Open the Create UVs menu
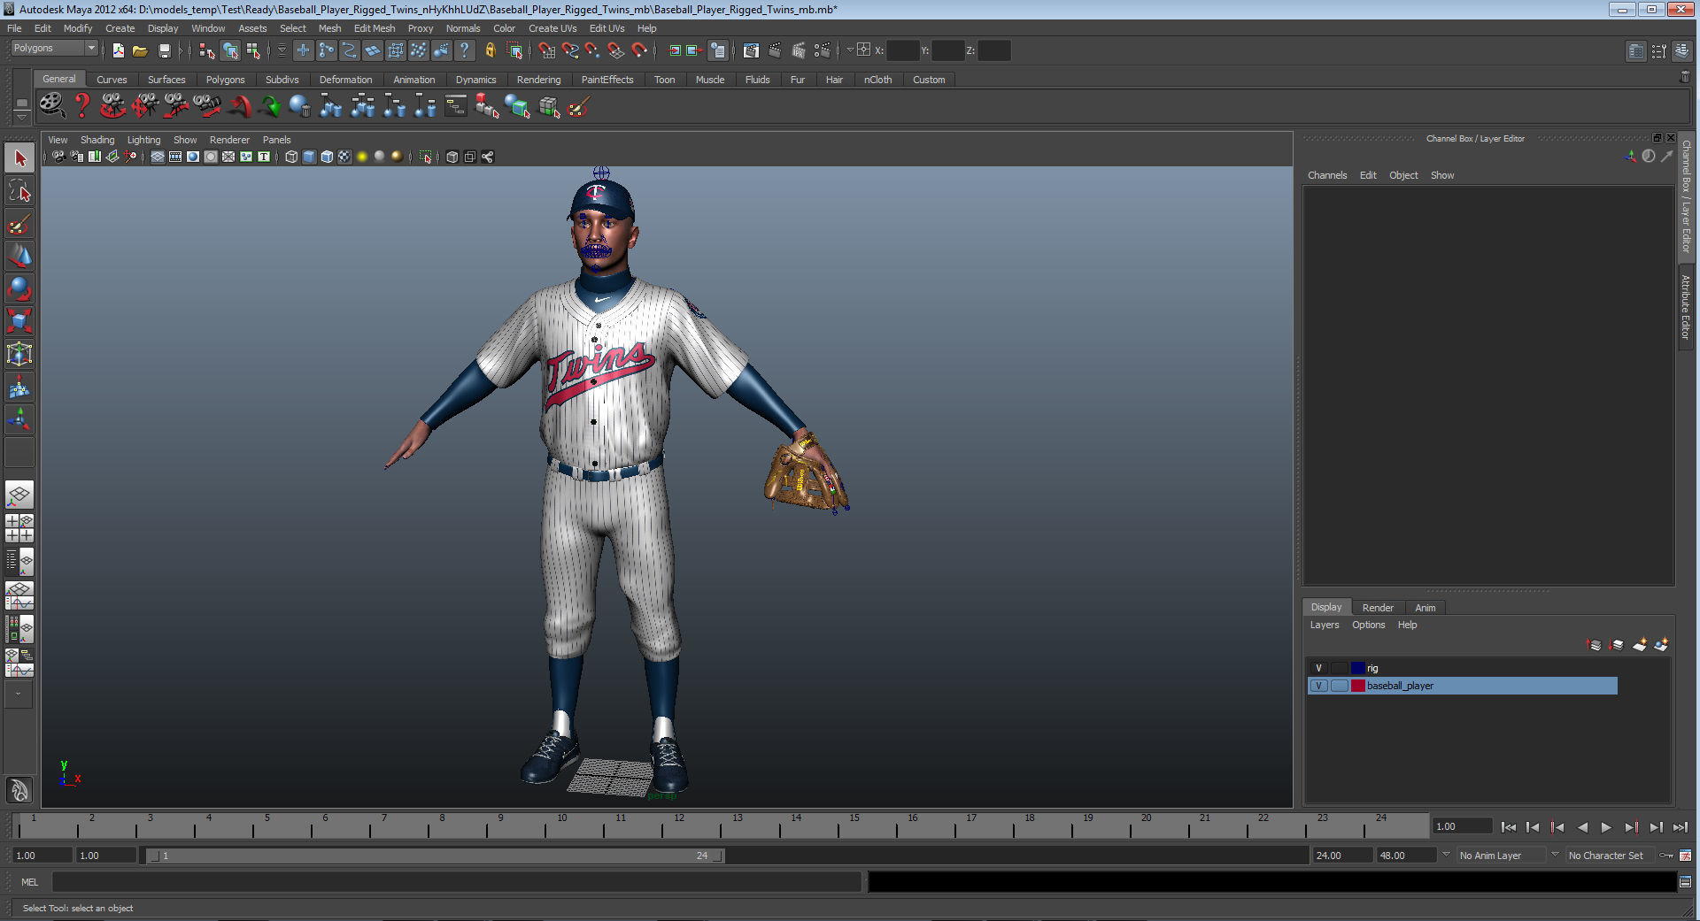The image size is (1700, 921). click(x=552, y=28)
